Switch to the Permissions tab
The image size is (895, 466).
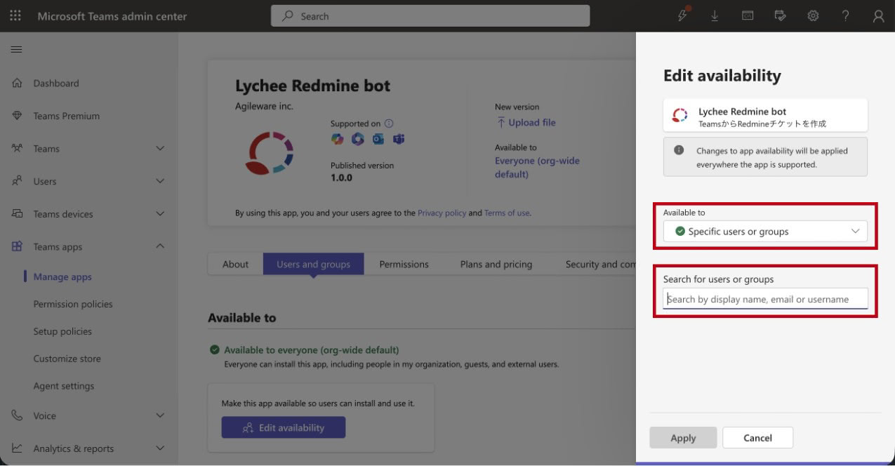[x=404, y=264]
